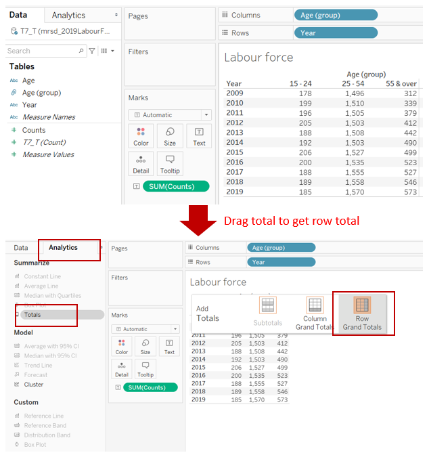The image size is (429, 455).
Task: Click the magnifier icon in the Search box
Action: click(x=82, y=51)
